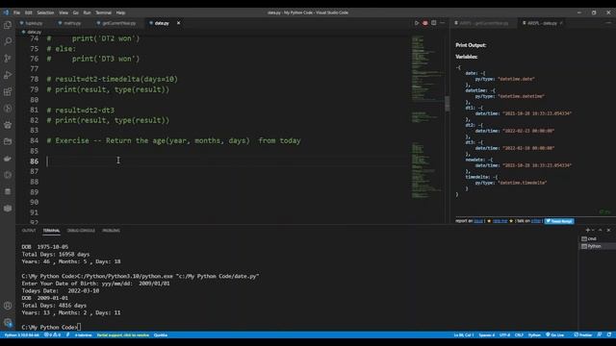Click the editor vertical scrollbar thumb
This screenshot has width=616, height=346.
pyautogui.click(x=447, y=104)
